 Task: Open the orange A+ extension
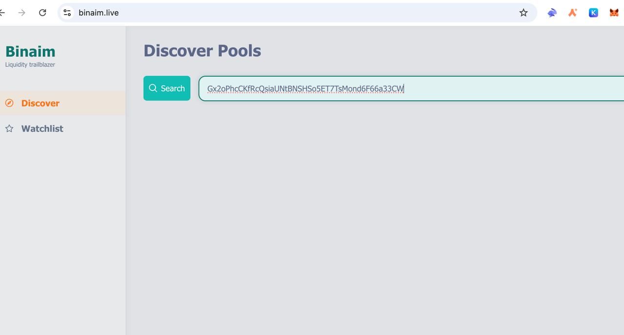[573, 13]
